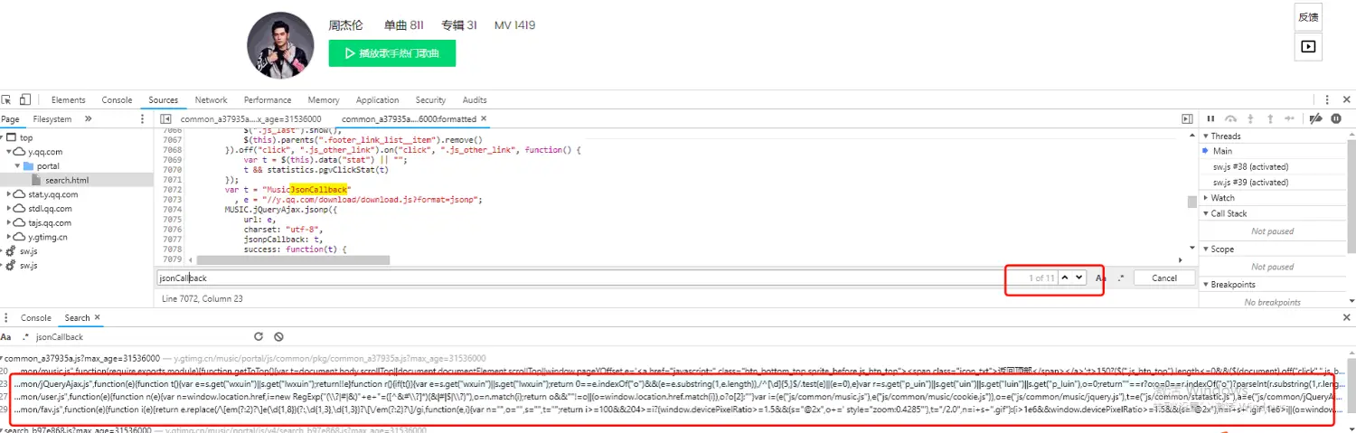The width and height of the screenshot is (1356, 433).
Task: Expand the stat.y.qq.com node
Action: coord(10,194)
